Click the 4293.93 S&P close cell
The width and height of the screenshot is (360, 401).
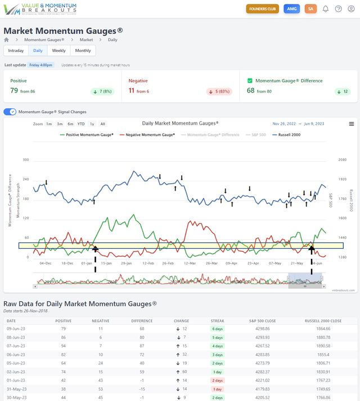coord(262,337)
